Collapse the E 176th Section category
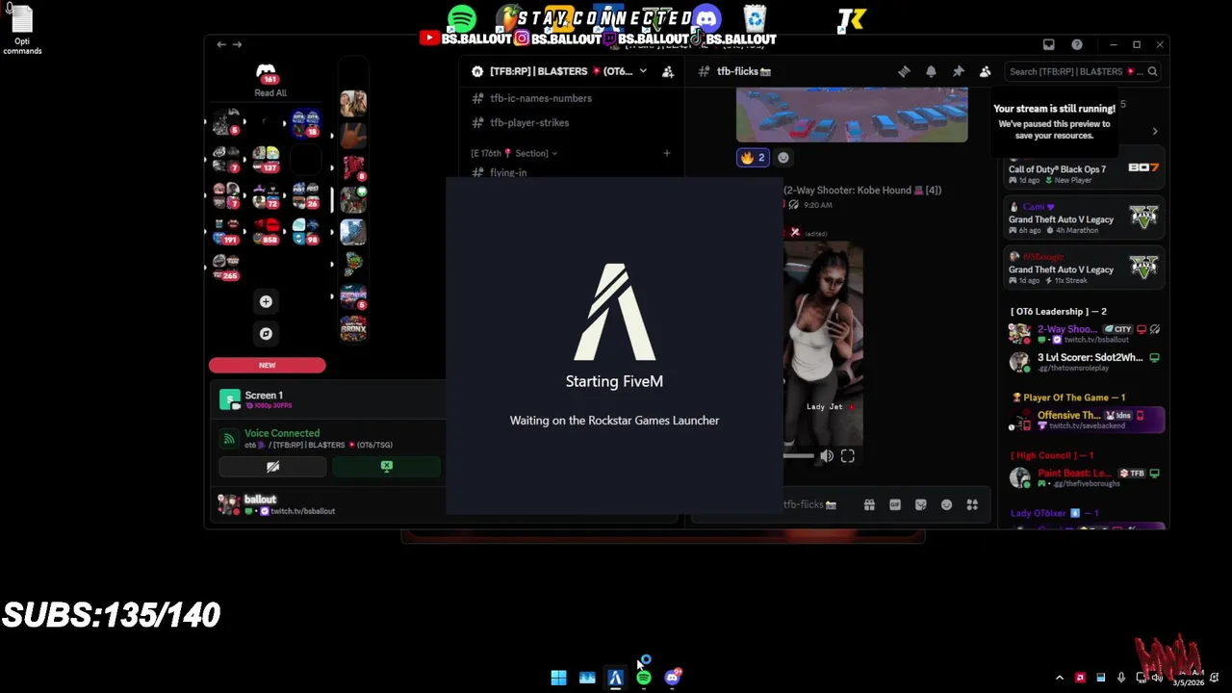 (x=514, y=153)
